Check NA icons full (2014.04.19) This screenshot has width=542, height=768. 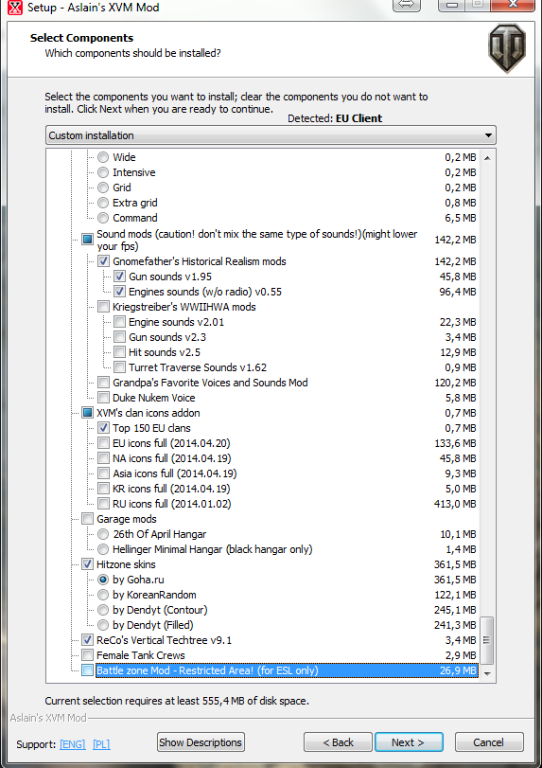[x=103, y=458]
